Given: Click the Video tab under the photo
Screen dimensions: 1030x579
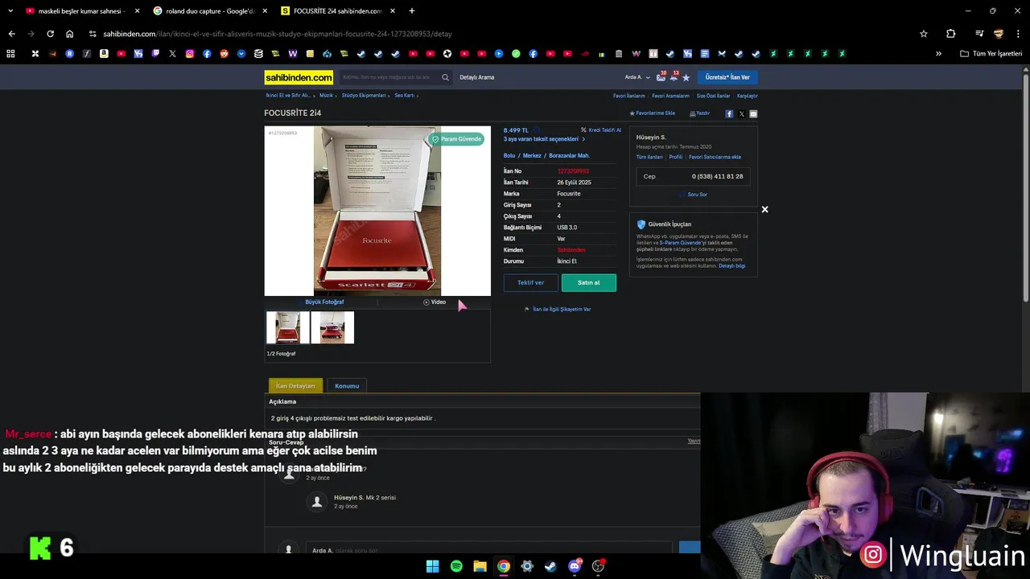Looking at the screenshot, I should coord(435,302).
